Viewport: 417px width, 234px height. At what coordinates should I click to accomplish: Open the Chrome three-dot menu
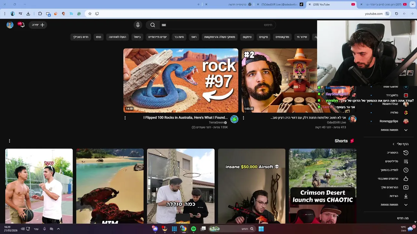[x=5, y=14]
